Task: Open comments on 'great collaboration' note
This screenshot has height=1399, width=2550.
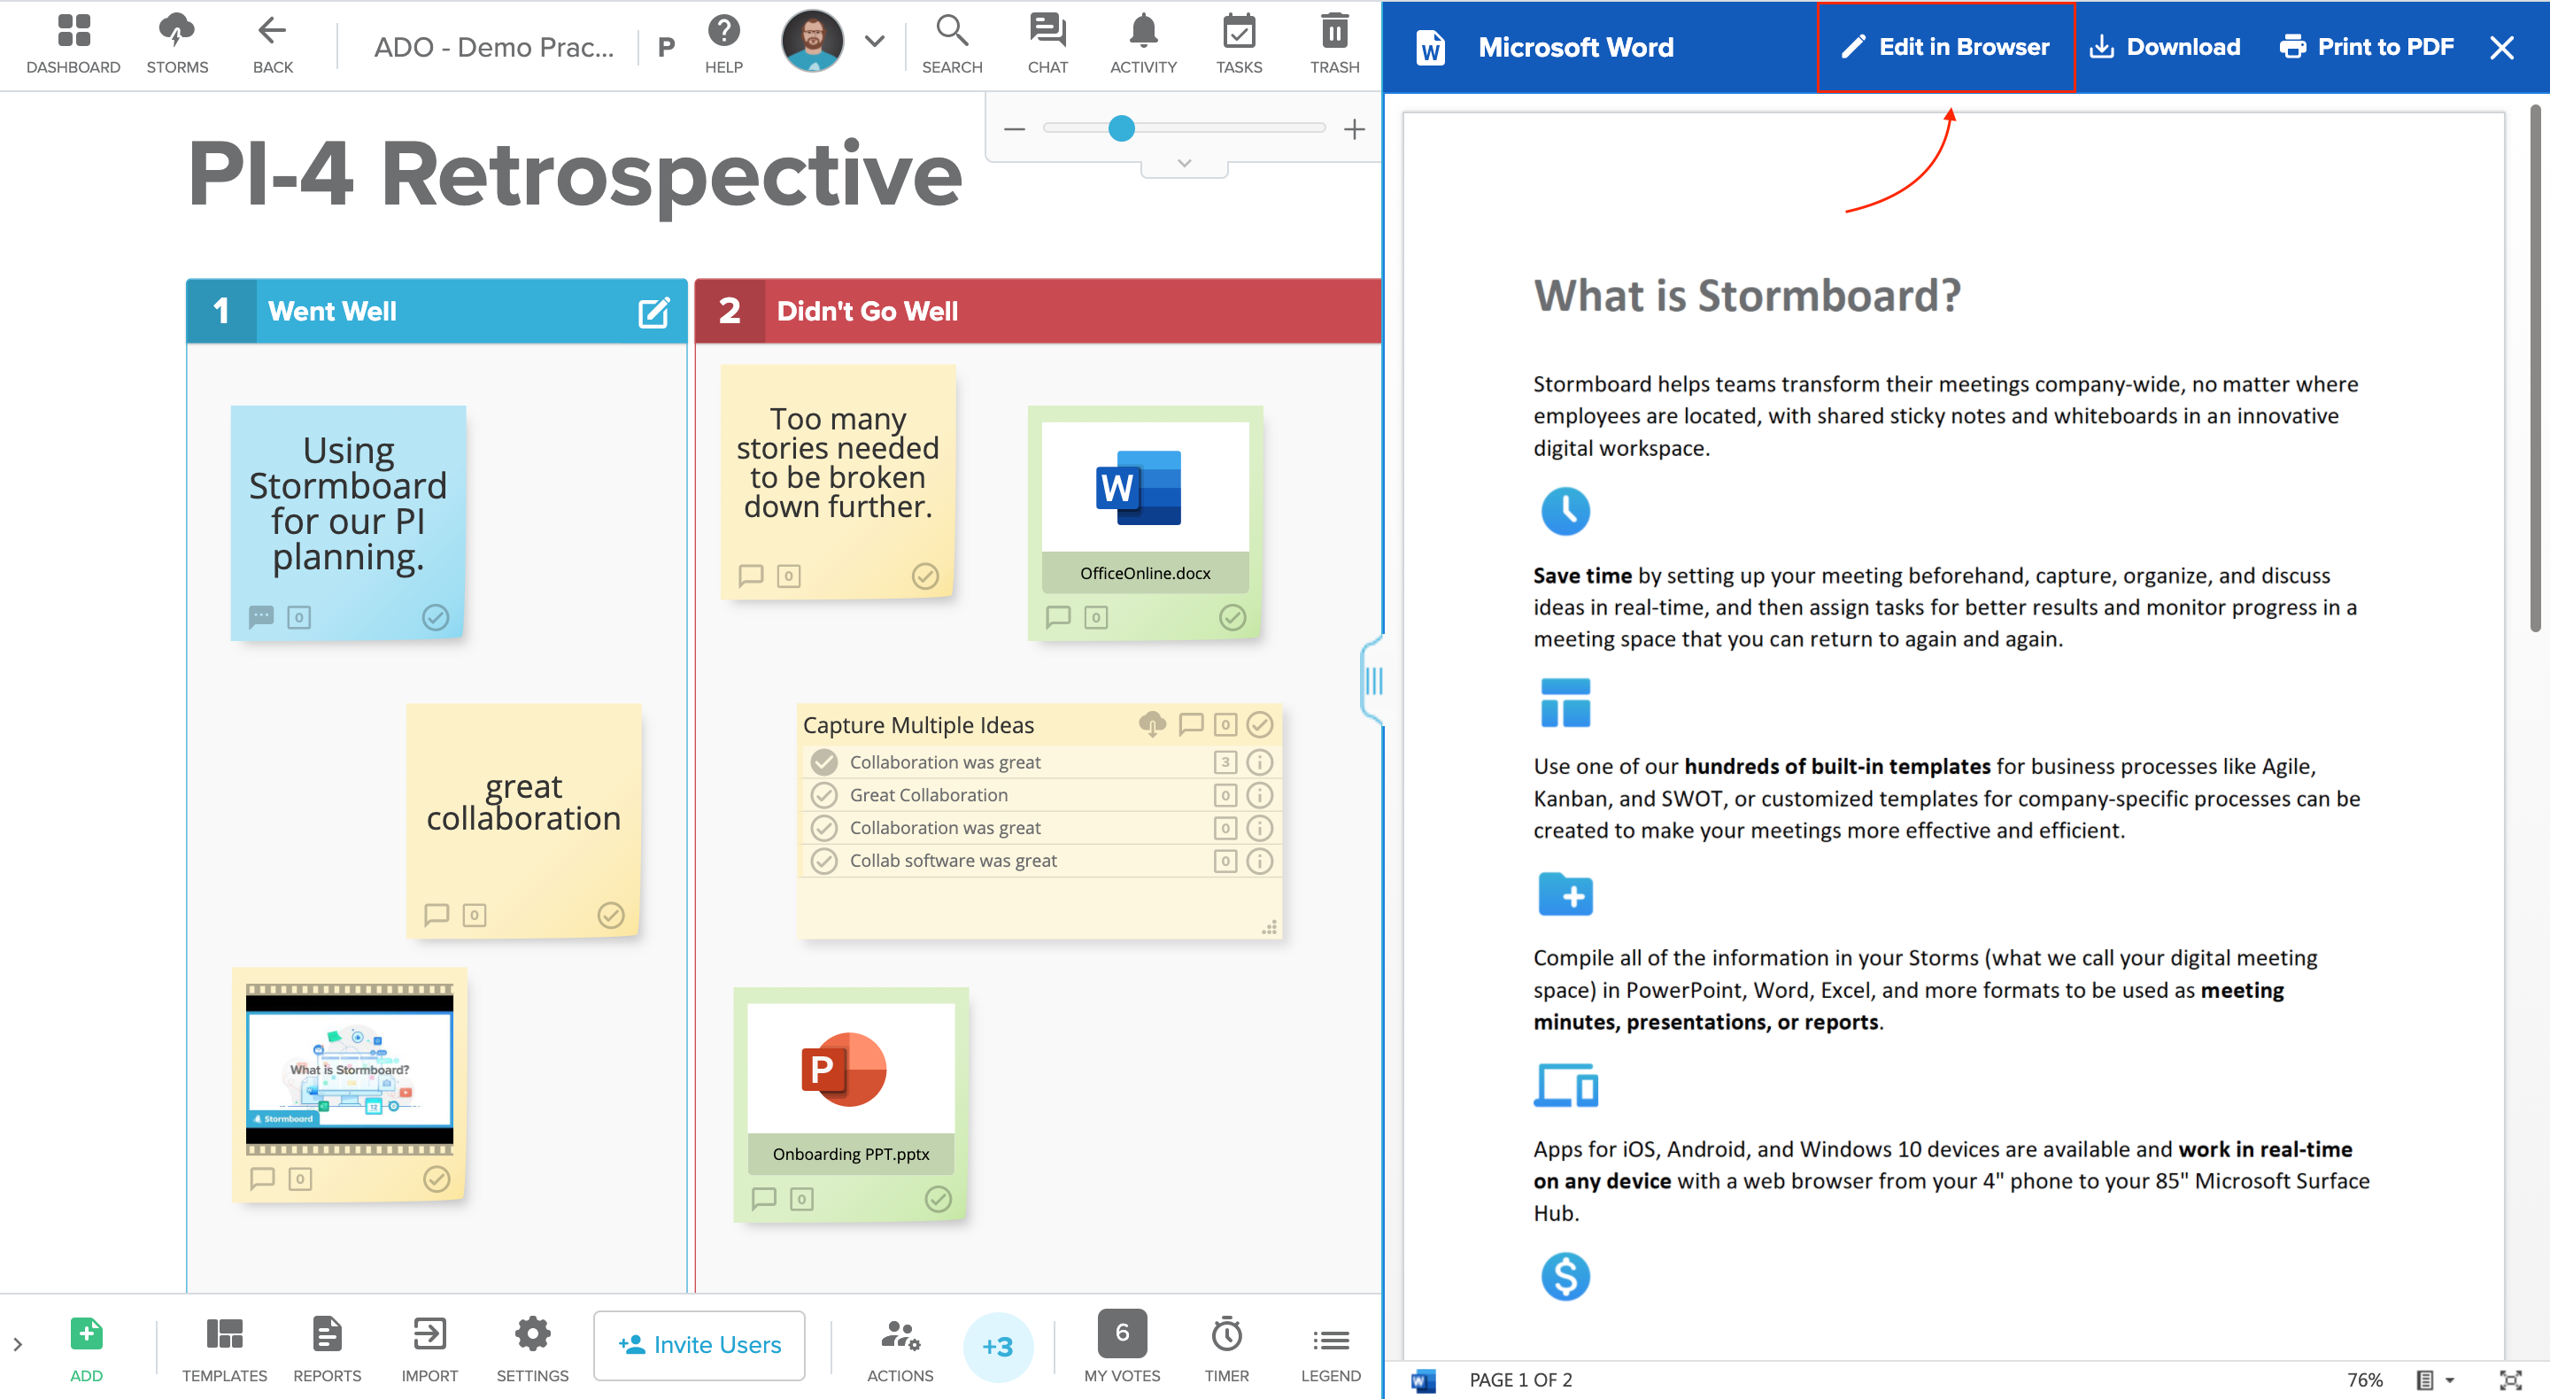Action: pyautogui.click(x=437, y=915)
